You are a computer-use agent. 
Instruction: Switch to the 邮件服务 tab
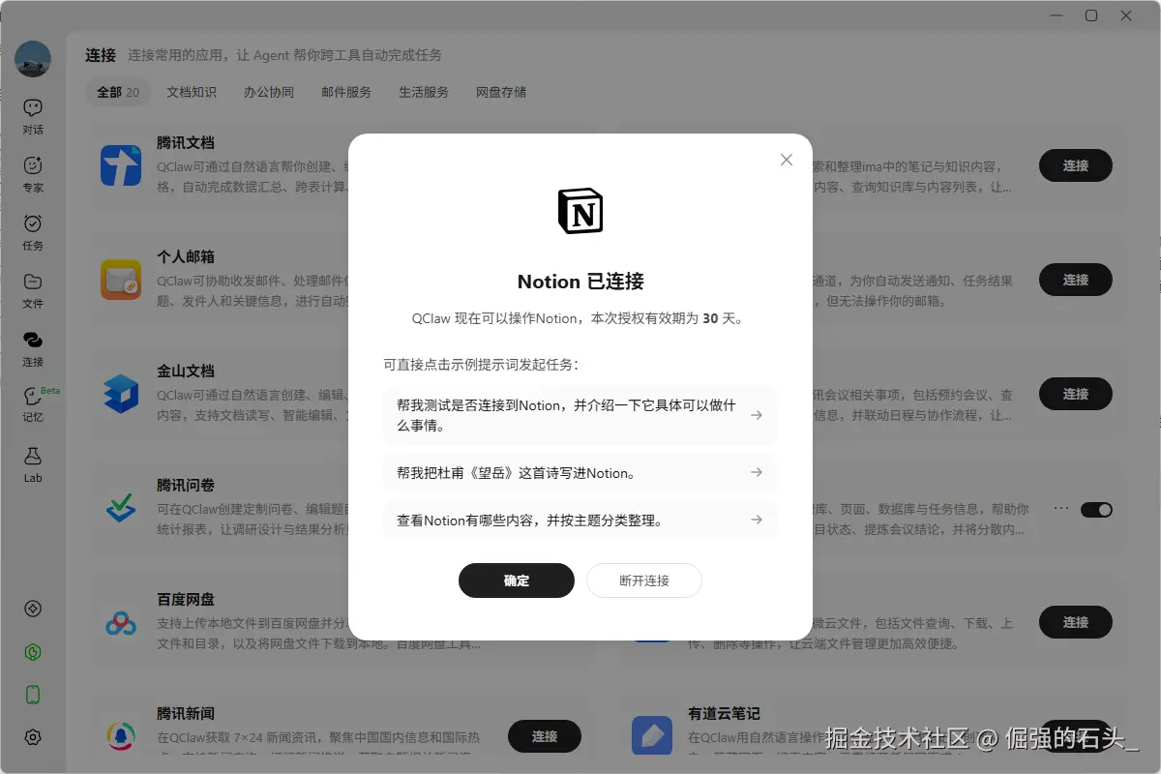[x=346, y=92]
